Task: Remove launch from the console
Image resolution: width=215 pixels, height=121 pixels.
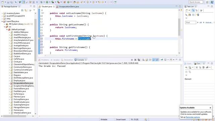Action: coord(135,60)
